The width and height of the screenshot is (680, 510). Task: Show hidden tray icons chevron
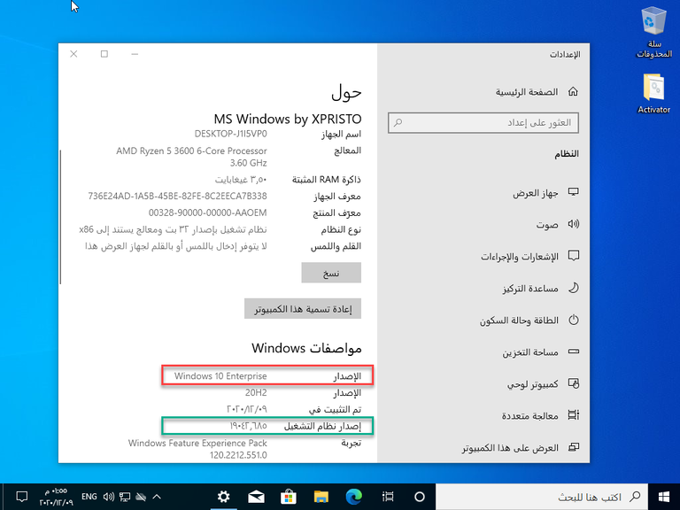coord(157,497)
